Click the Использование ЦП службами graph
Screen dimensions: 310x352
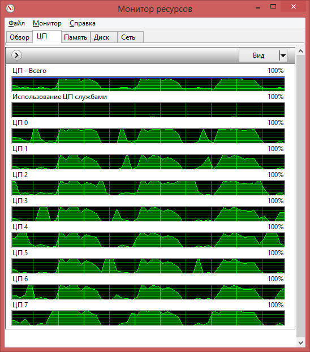(148, 110)
